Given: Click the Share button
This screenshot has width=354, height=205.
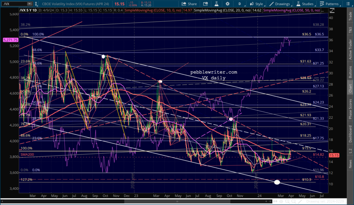Looking at the screenshot, I should click(x=189, y=4).
